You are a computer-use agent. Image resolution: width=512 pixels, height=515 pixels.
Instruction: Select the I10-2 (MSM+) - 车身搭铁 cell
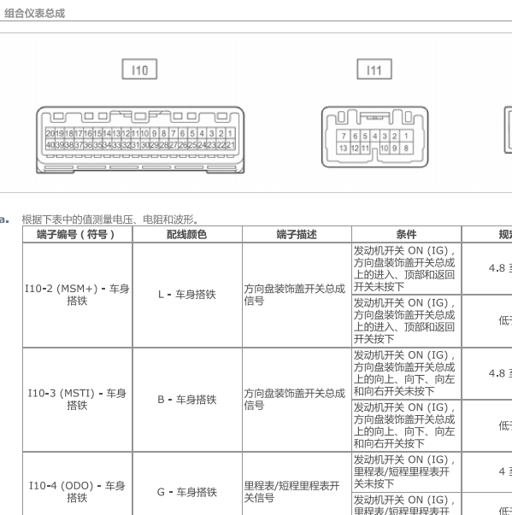tap(77, 295)
